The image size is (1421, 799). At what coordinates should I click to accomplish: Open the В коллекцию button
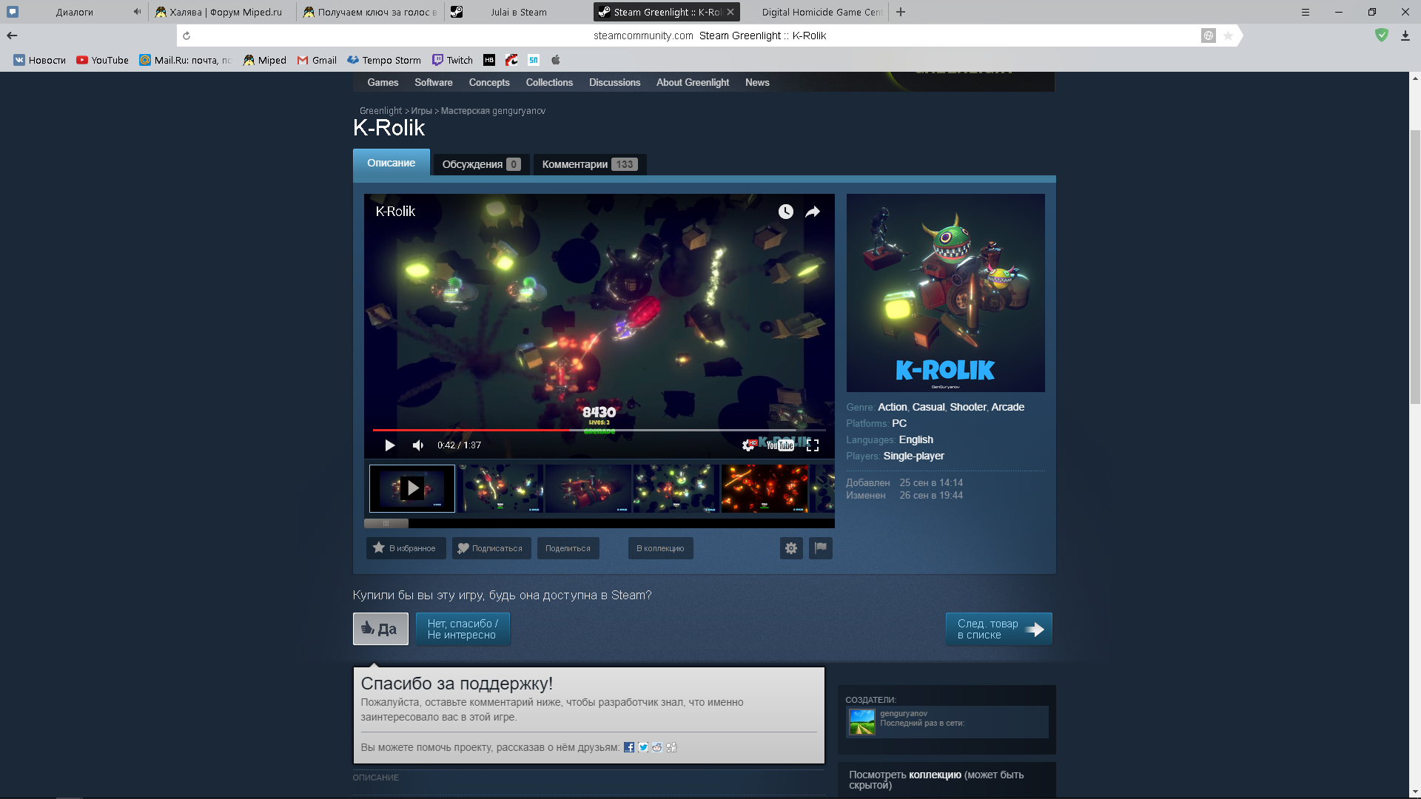pos(660,548)
